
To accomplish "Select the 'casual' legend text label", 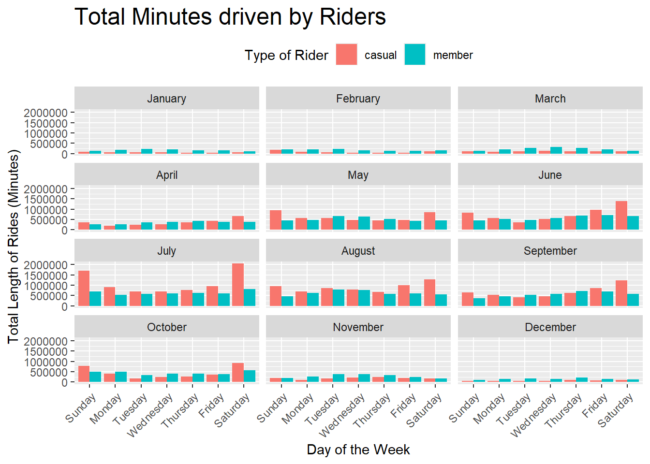I will tap(381, 55).
